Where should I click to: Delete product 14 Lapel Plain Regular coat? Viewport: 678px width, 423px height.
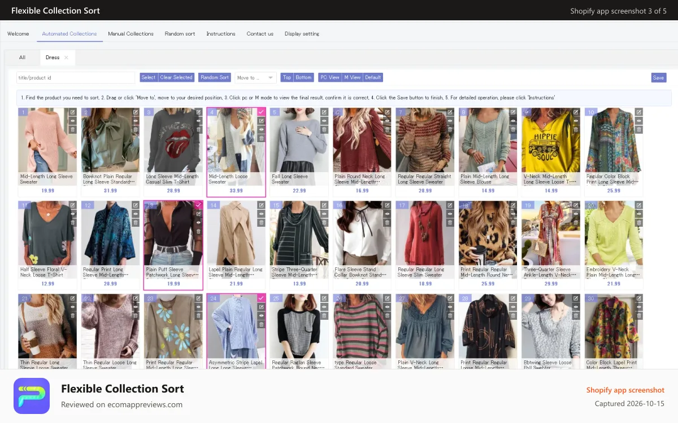click(261, 222)
